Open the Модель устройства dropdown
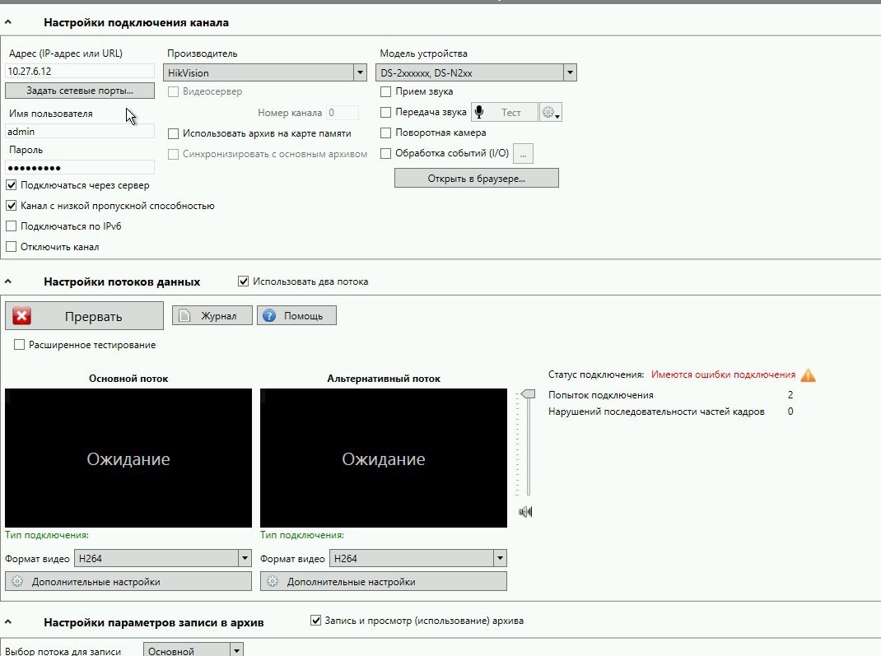This screenshot has height=656, width=881. [x=571, y=72]
